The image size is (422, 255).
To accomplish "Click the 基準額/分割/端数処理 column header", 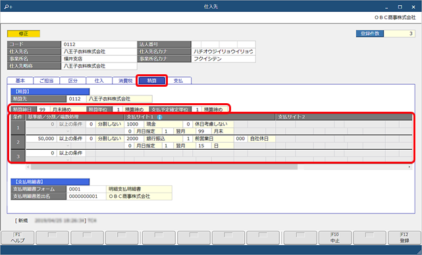I will 74,117.
